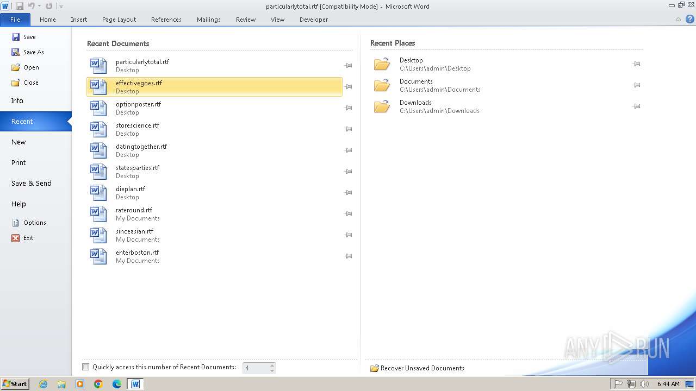Viewport: 696px width, 391px height.
Task: Pin storescience.rtf to the recent list
Action: [x=348, y=129]
